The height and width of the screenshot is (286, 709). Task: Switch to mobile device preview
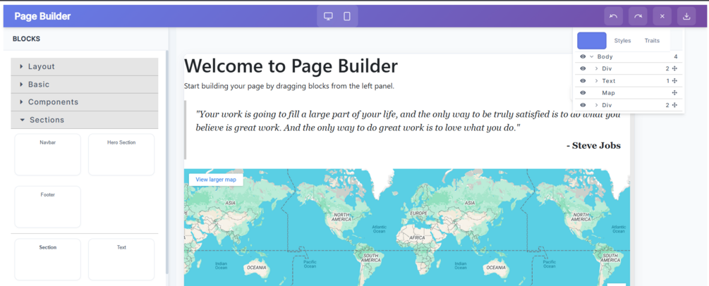pos(347,16)
